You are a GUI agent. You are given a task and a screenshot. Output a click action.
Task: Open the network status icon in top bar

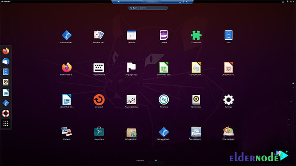[283, 1]
